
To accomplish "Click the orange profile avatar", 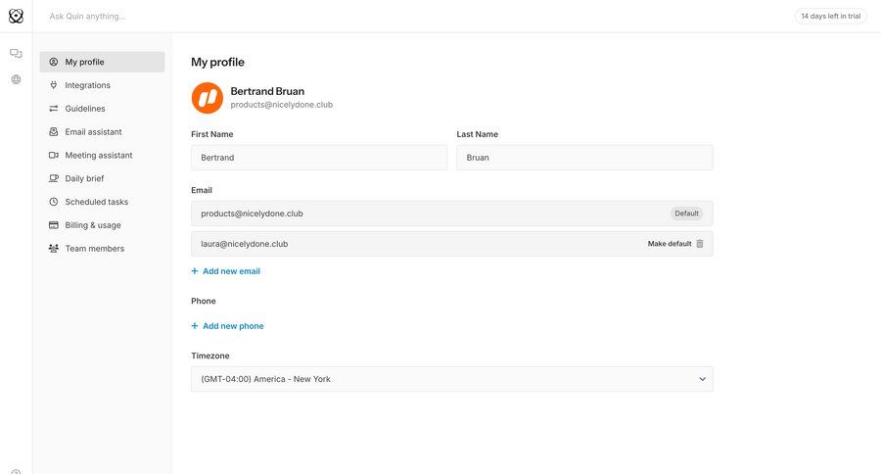I will 207,98.
